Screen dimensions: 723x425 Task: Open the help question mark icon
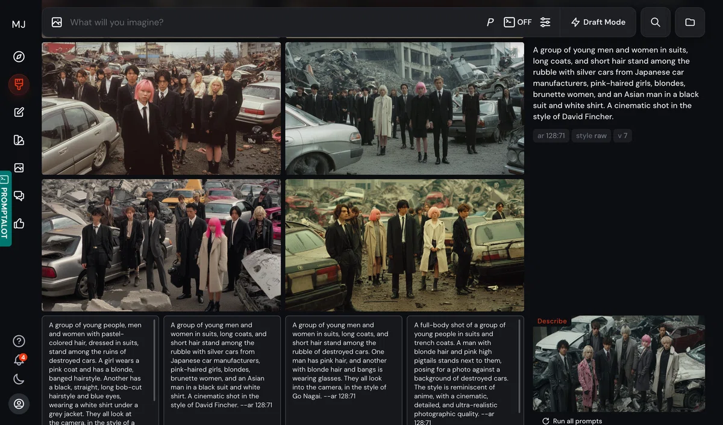tap(19, 341)
